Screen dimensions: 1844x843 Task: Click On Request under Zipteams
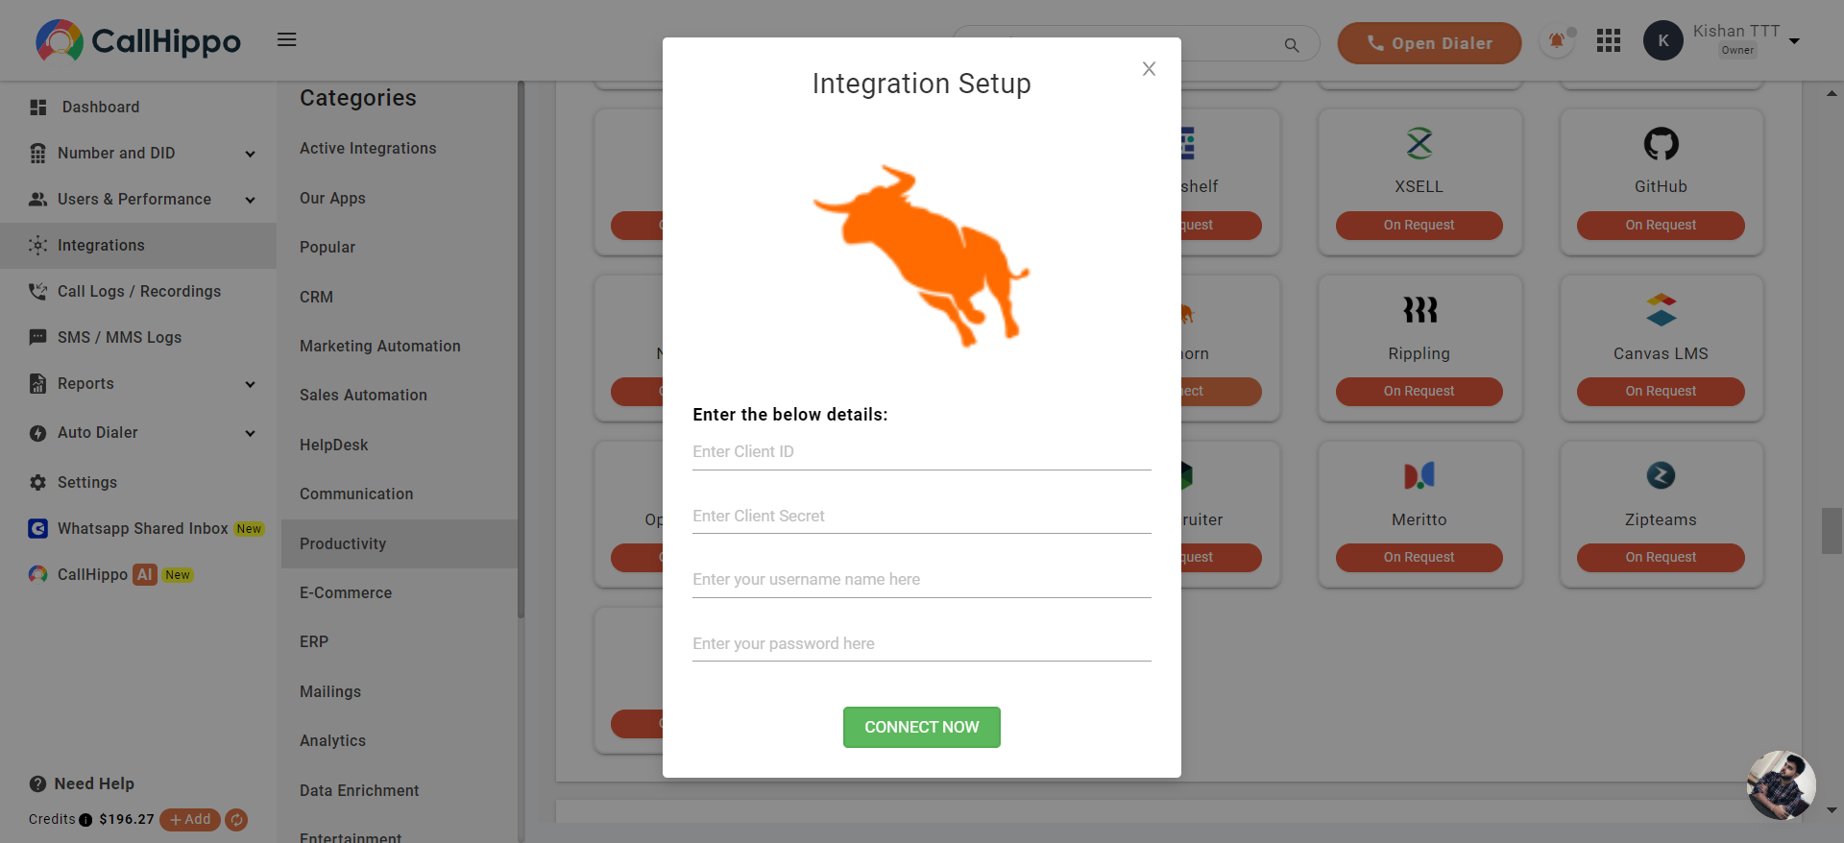point(1661,558)
